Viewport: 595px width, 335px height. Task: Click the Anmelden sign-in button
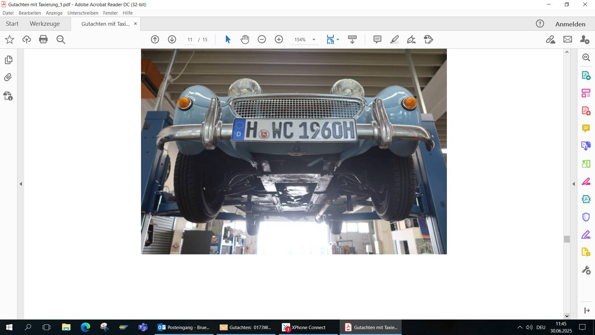pyautogui.click(x=570, y=24)
